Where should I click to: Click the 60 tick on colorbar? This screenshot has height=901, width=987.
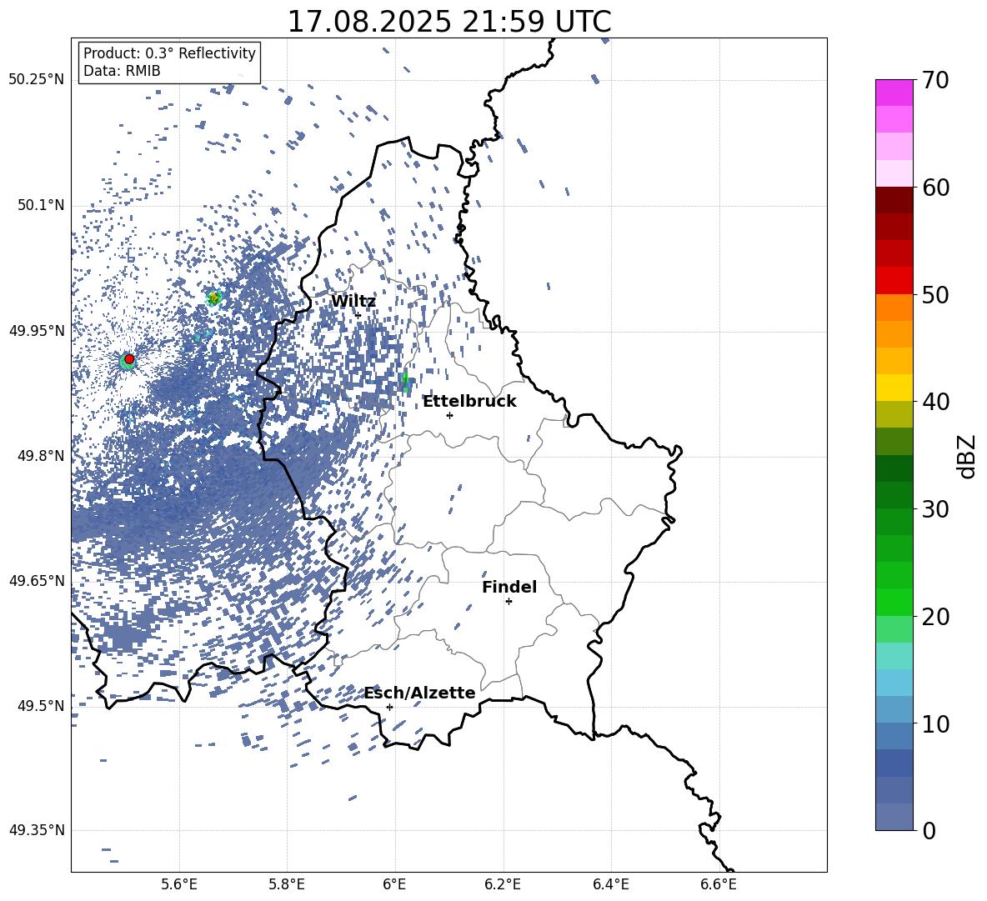[x=935, y=188]
